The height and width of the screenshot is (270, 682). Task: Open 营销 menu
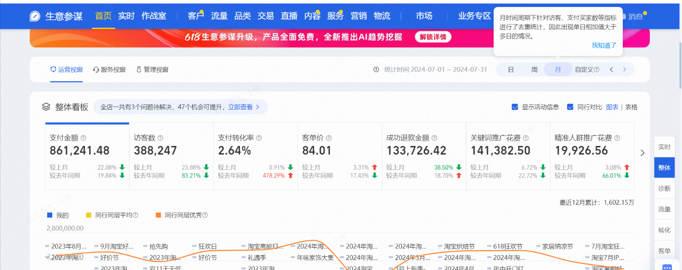[x=359, y=16]
